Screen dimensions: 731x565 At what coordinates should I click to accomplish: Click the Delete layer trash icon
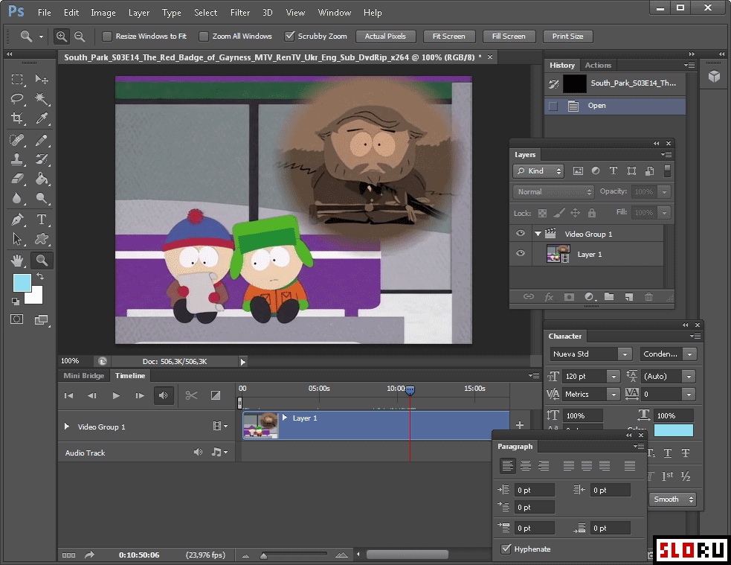click(x=648, y=297)
